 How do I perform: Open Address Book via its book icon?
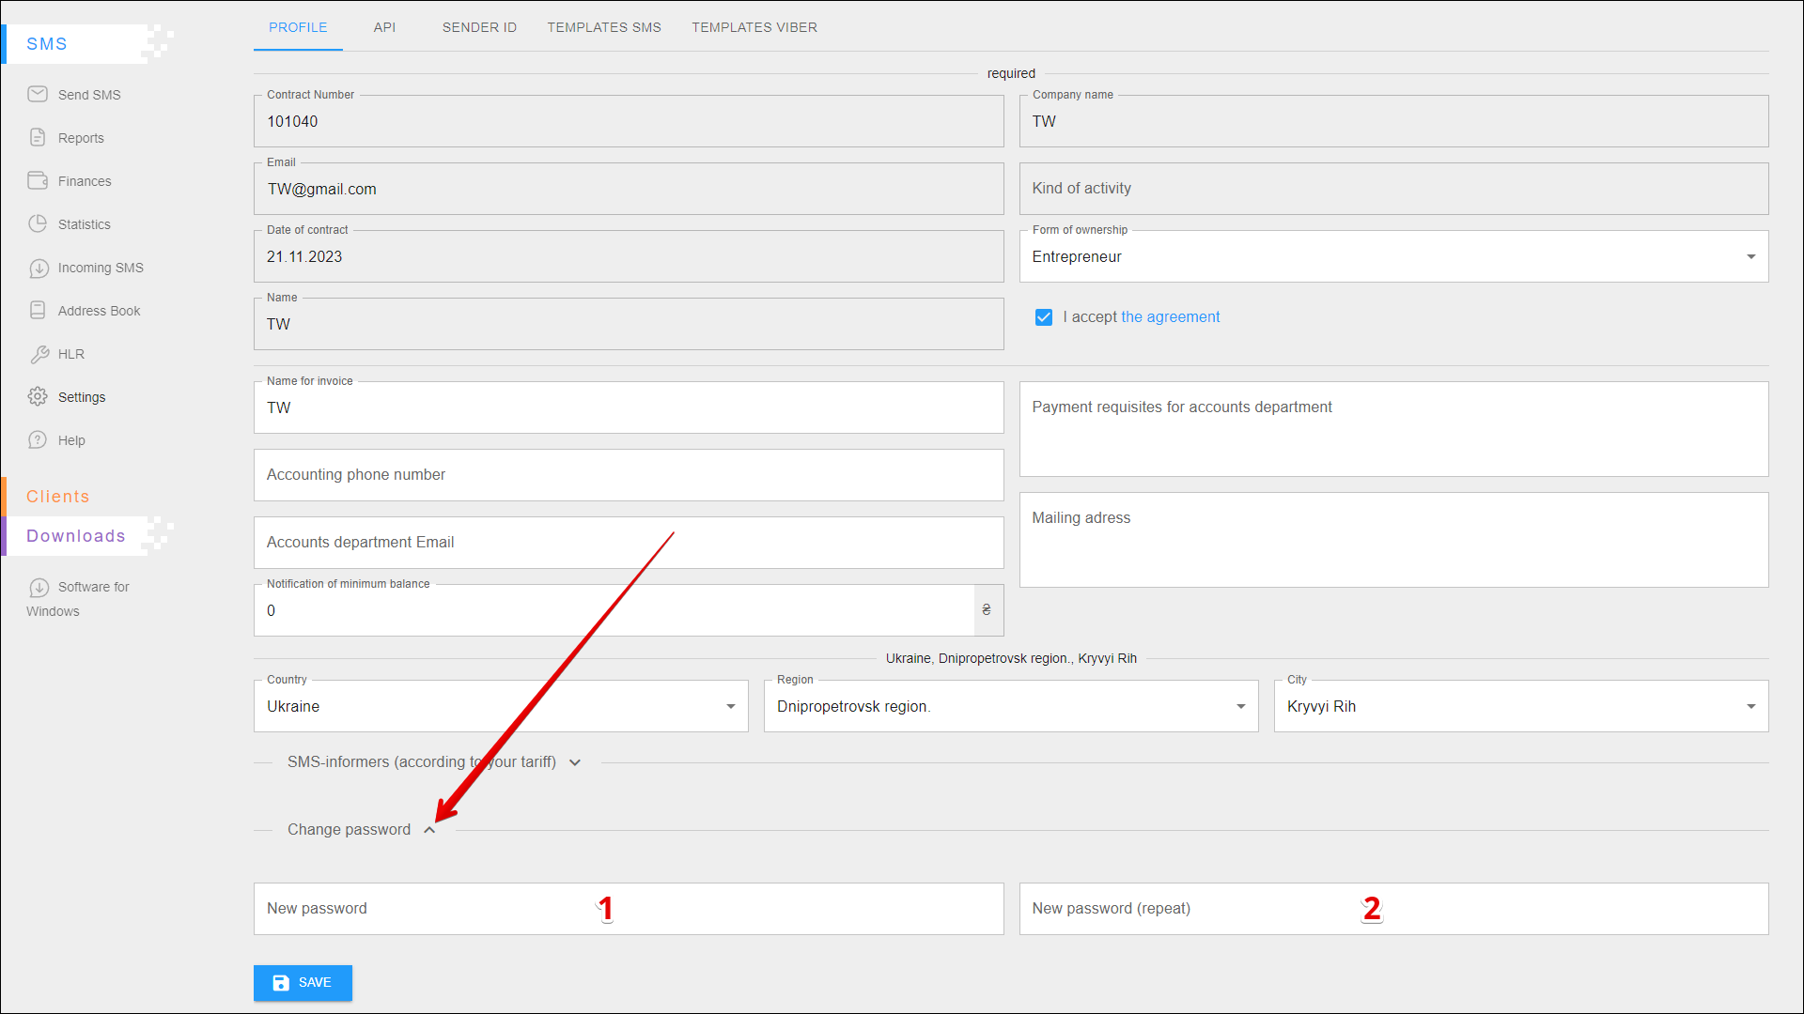coord(38,310)
